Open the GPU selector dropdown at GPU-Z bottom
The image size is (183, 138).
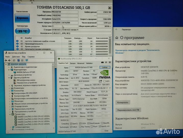pyautogui.click(x=73, y=131)
